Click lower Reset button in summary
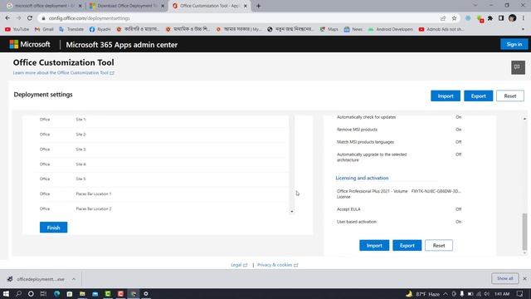 click(x=439, y=246)
